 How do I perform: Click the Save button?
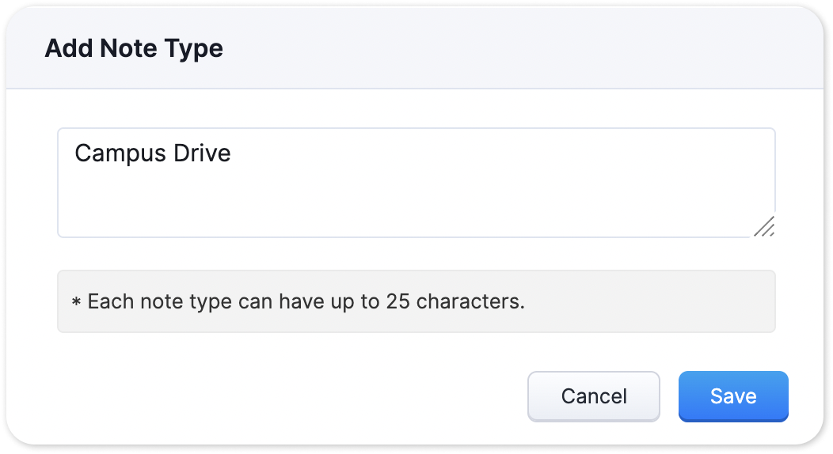click(732, 396)
